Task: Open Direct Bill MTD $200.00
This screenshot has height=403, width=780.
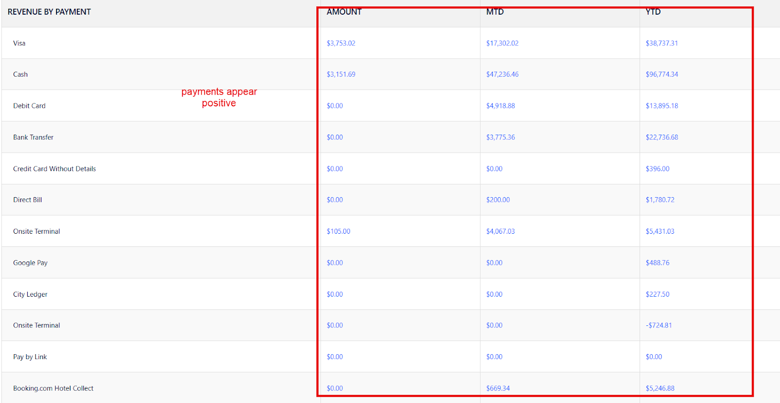Action: point(498,200)
